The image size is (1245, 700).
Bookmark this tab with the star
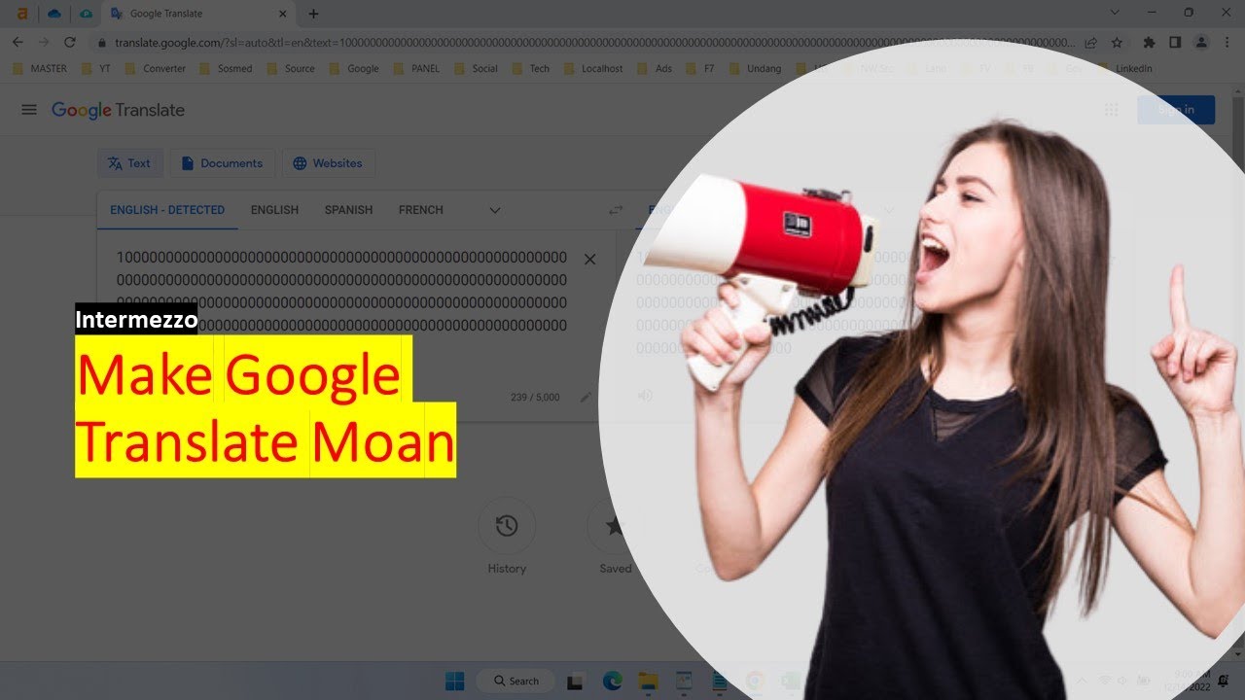click(x=1117, y=43)
